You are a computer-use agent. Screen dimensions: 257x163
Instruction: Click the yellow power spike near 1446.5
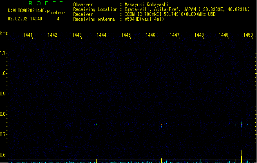(x=161, y=160)
